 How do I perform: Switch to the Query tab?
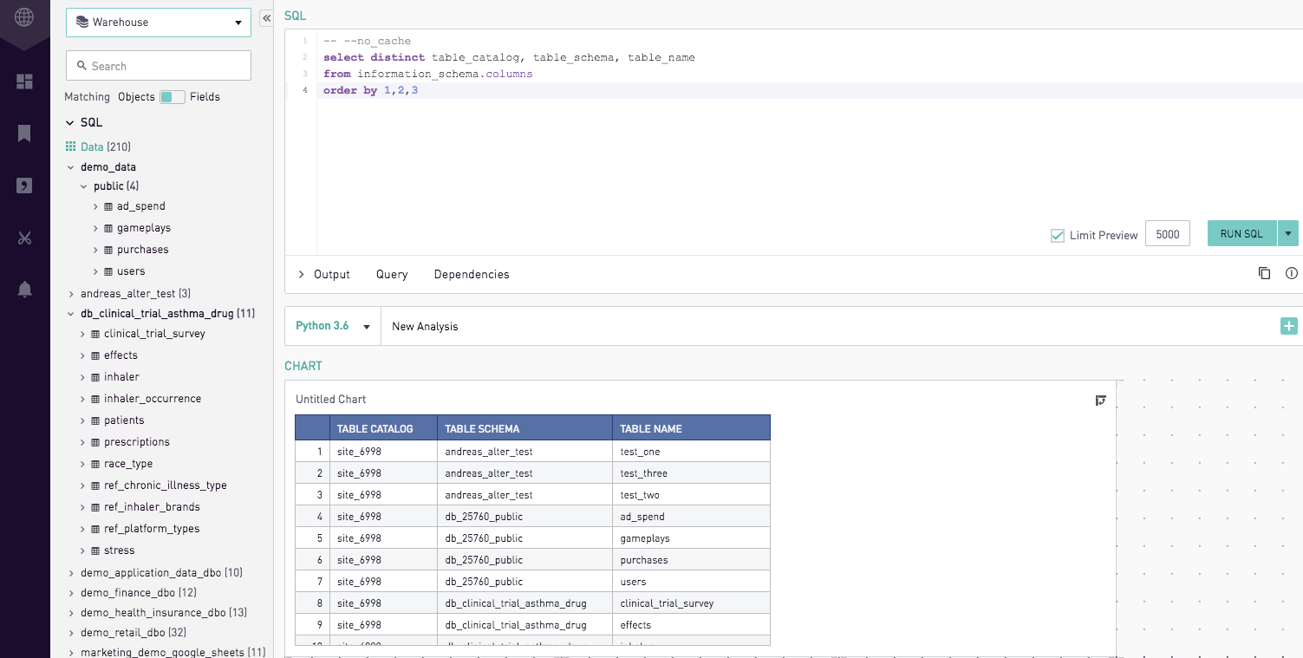392,274
